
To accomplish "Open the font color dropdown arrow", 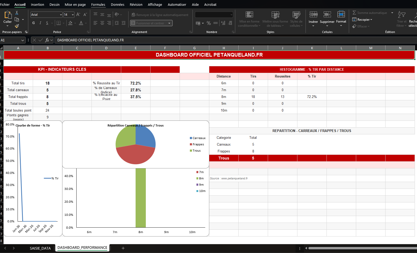I will pos(86,23).
